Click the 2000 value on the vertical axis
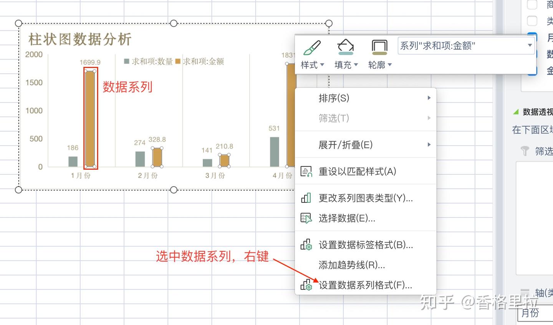Image resolution: width=553 pixels, height=325 pixels. click(x=34, y=55)
